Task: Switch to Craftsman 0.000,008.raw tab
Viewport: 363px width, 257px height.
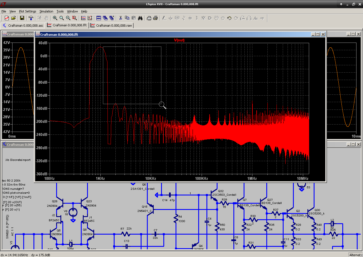Action: (111, 25)
